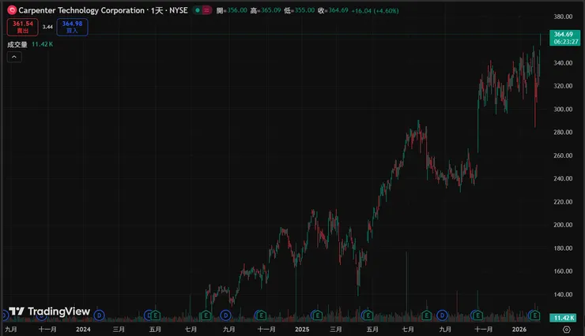585x336 pixels.
Task: Open the green market status dot indicator
Action: point(198,10)
